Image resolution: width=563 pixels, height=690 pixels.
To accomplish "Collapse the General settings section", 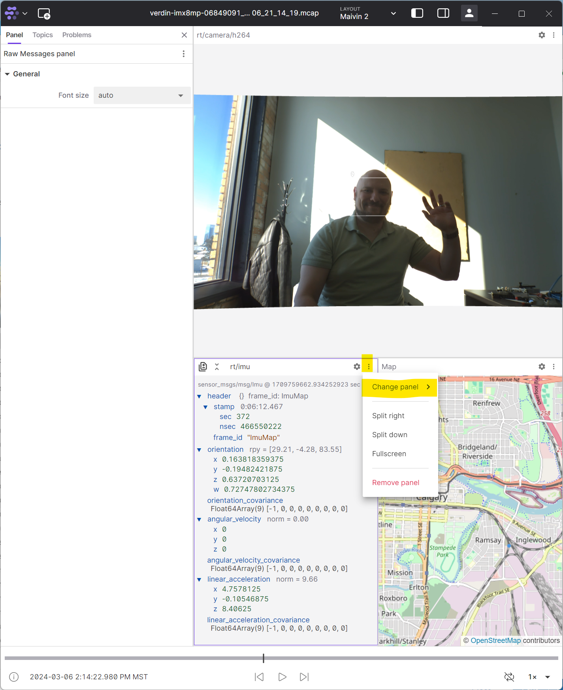I will 7,74.
